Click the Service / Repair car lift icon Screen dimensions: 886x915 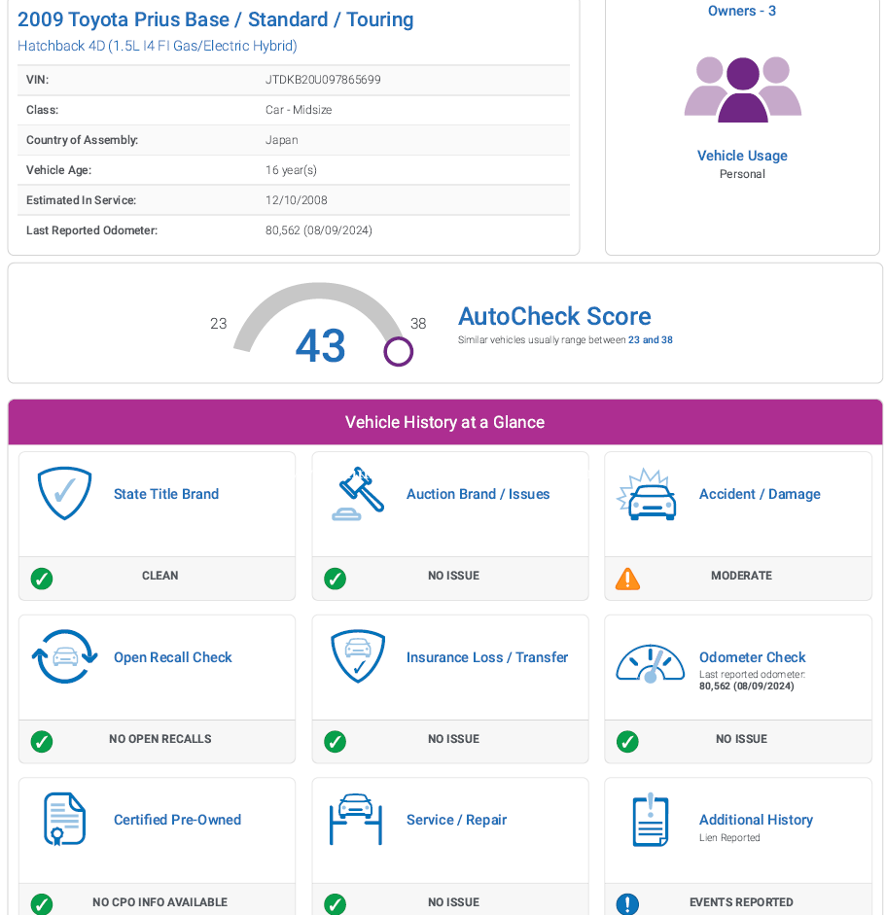click(356, 820)
